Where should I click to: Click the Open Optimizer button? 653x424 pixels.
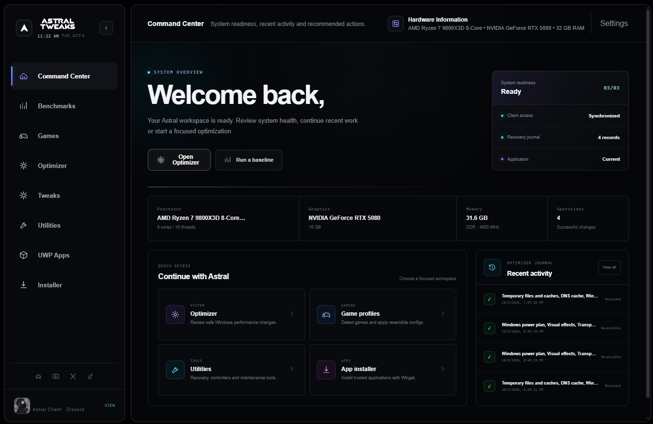tap(179, 160)
